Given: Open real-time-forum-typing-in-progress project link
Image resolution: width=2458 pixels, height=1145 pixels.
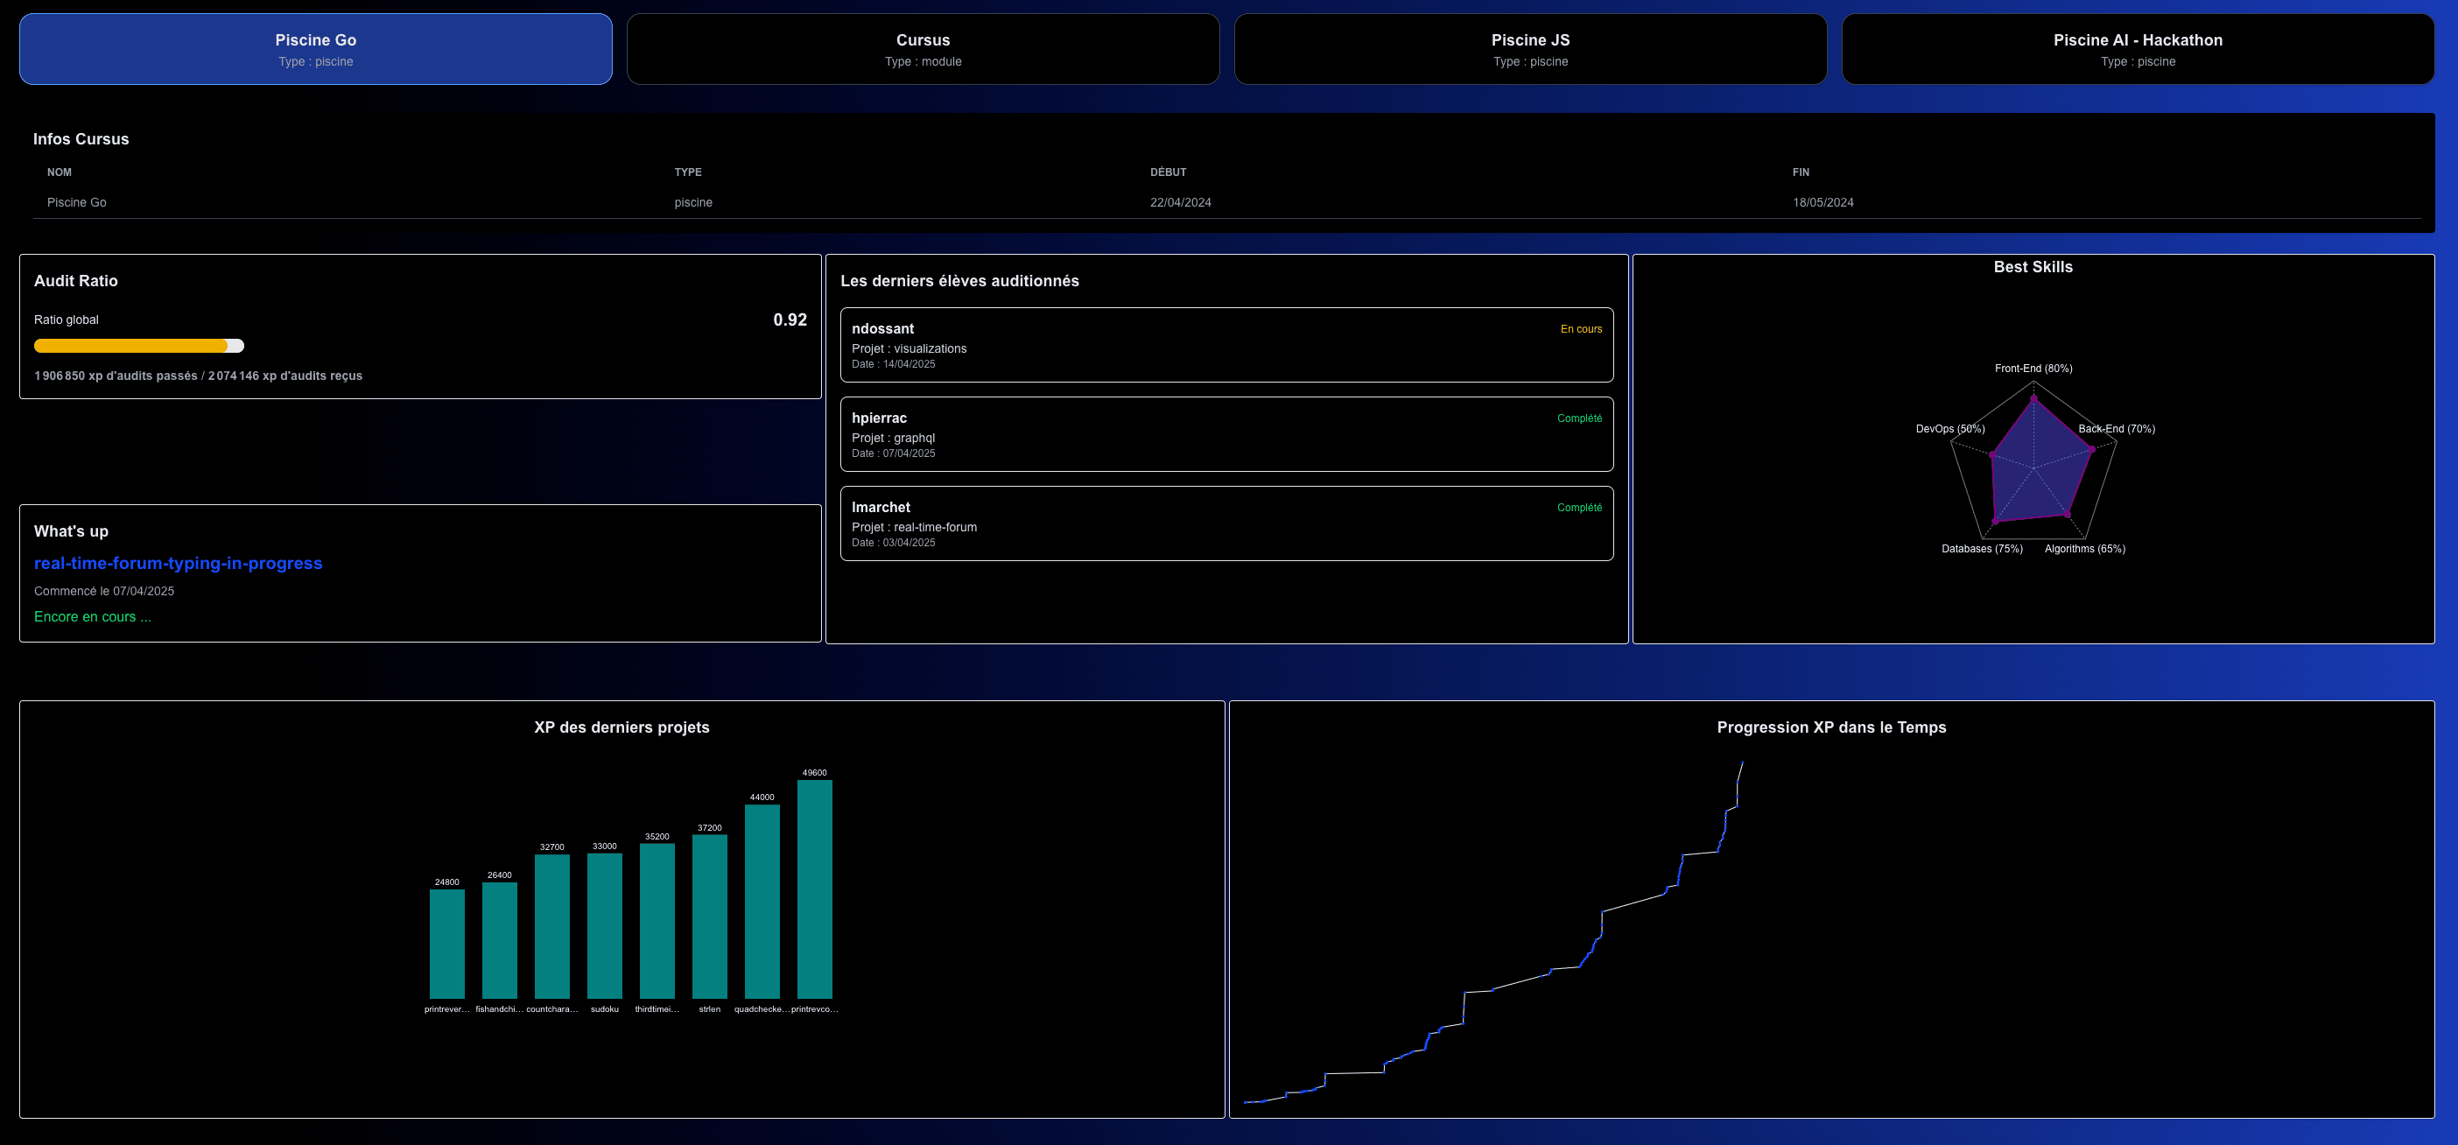Looking at the screenshot, I should [x=179, y=563].
